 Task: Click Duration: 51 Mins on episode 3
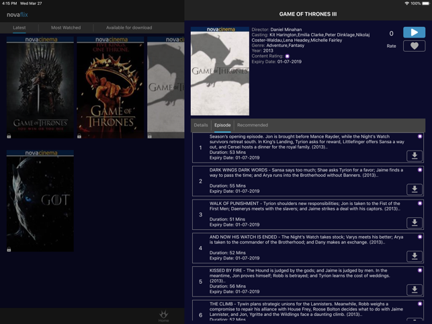point(227,219)
